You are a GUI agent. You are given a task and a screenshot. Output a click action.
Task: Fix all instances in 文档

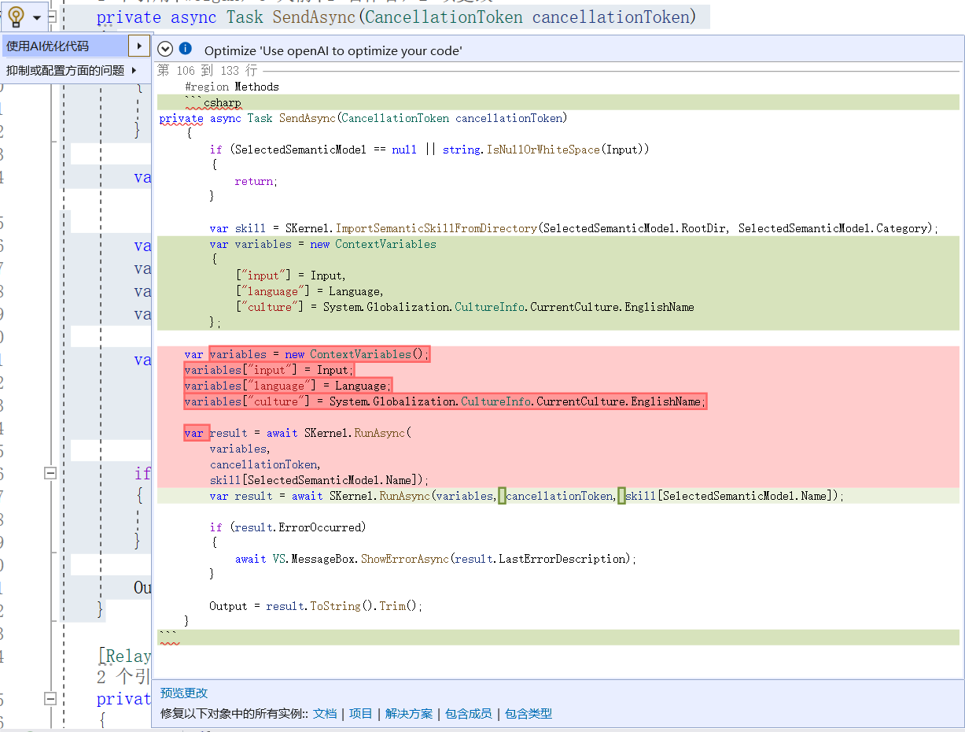click(325, 714)
